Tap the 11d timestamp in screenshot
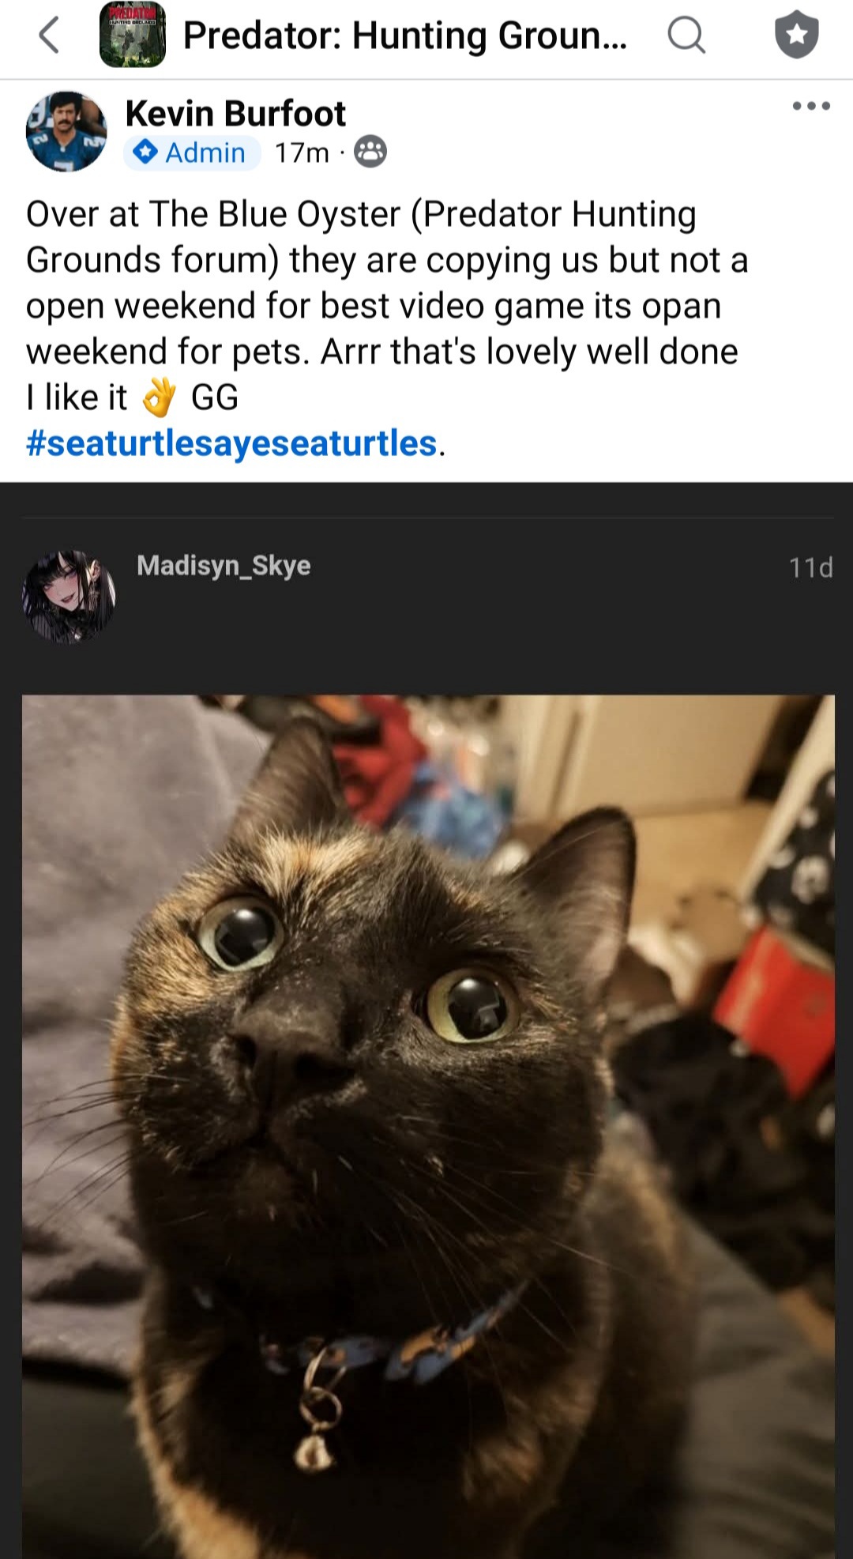The image size is (853, 1559). pyautogui.click(x=810, y=567)
